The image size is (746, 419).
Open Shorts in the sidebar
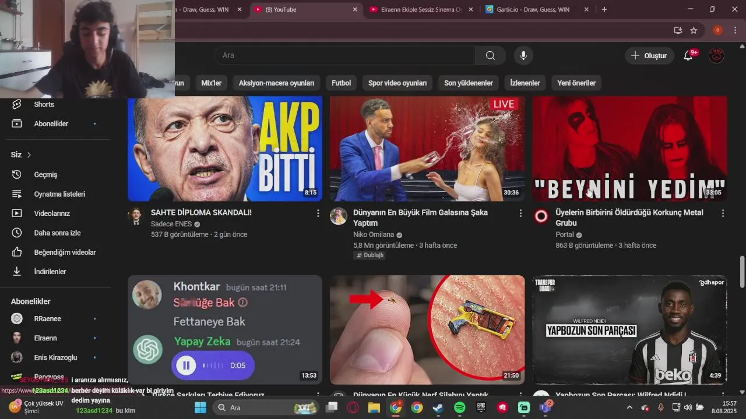pos(44,104)
